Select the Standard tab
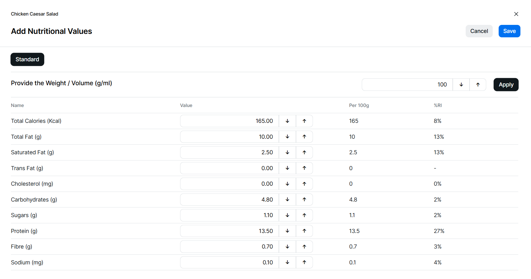This screenshot has height=279, width=531. coord(27,59)
